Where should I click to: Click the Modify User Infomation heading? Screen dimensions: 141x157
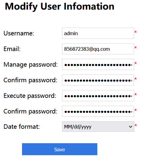(60, 7)
